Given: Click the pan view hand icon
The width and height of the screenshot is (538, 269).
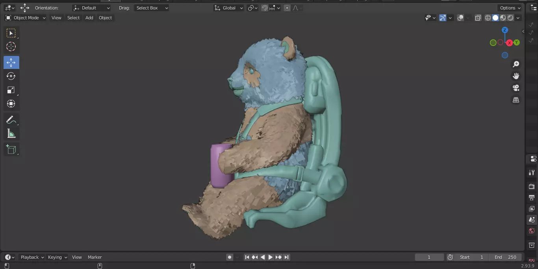Looking at the screenshot, I should 516,76.
